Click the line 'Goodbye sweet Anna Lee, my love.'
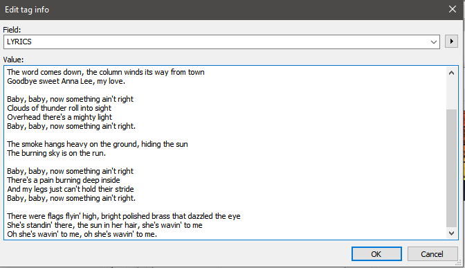The height and width of the screenshot is (268, 465). pos(66,81)
